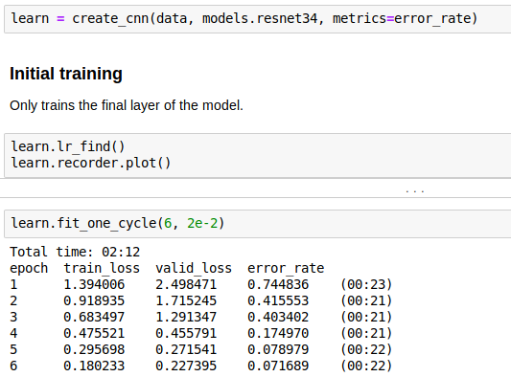The height and width of the screenshot is (377, 511).
Task: Click into the create_cnn code cell
Action: pos(258,19)
